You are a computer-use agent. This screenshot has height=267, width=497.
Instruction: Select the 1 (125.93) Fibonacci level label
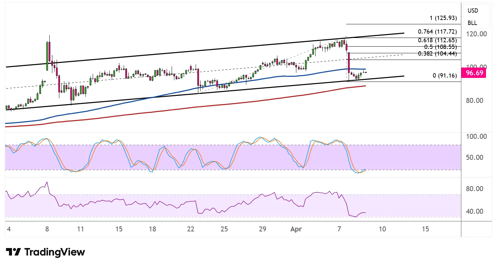[x=443, y=18]
